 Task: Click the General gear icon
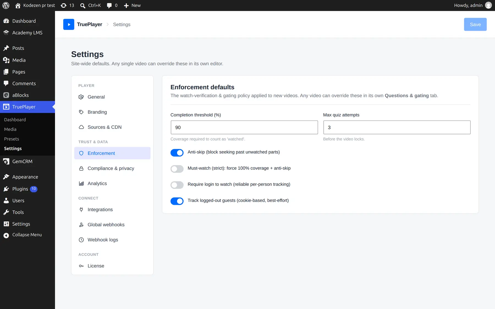pyautogui.click(x=81, y=97)
